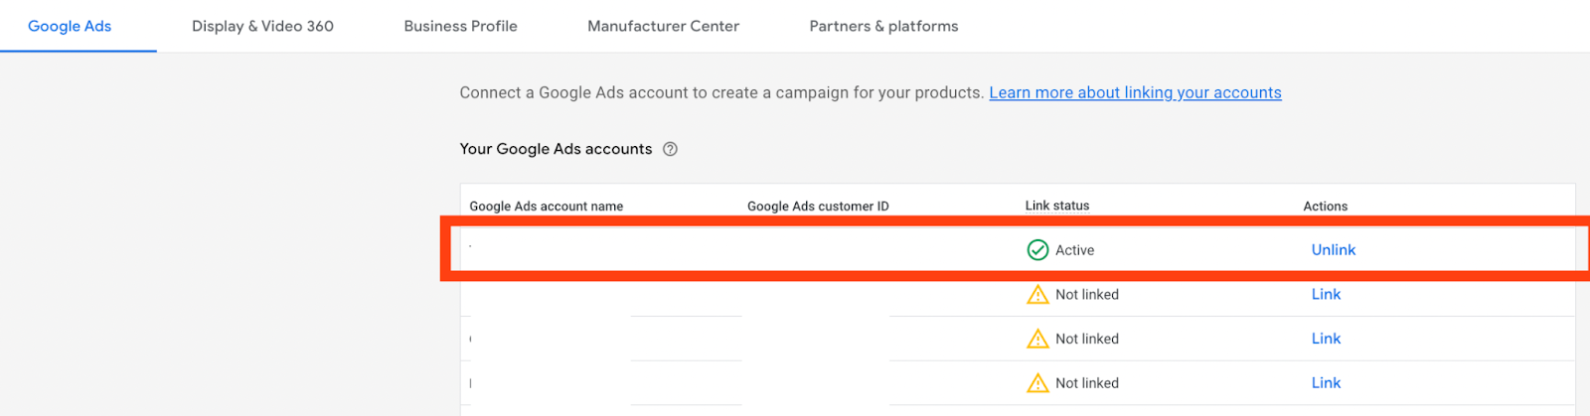Open the Partners & platforms tab

(883, 26)
